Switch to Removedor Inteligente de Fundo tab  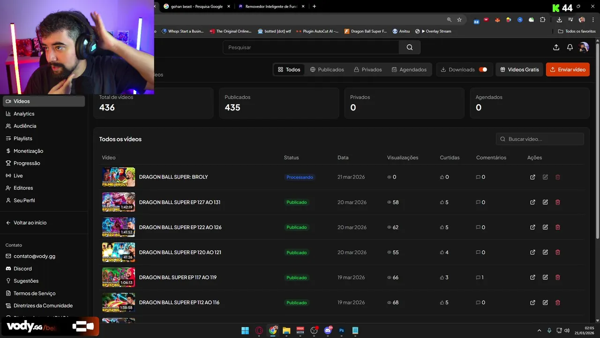tap(271, 7)
